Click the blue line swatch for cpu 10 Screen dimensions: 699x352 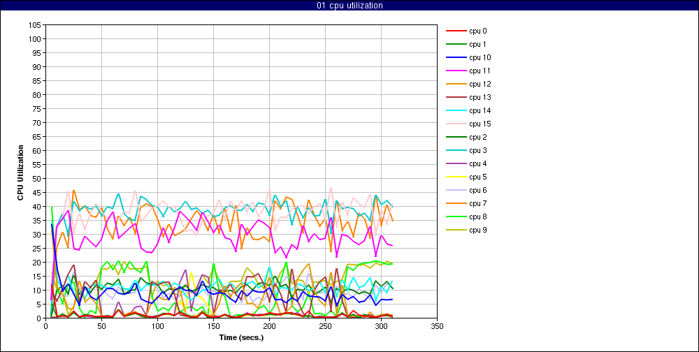(x=456, y=57)
